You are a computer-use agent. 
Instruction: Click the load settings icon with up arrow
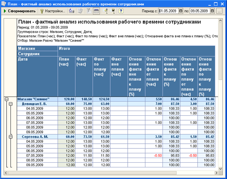point(105,11)
